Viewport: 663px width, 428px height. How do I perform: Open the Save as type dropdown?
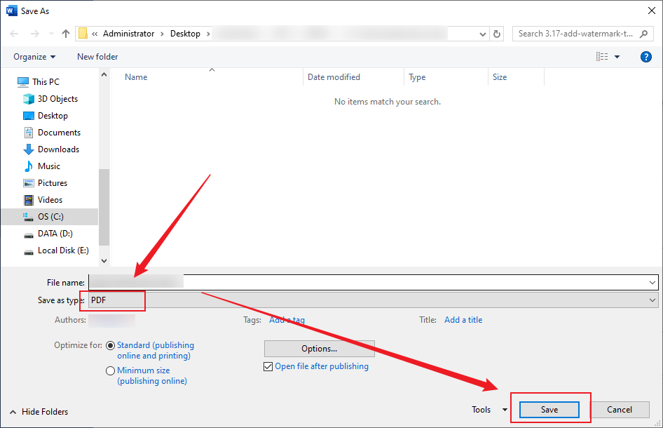652,300
